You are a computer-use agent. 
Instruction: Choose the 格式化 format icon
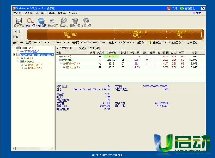coord(64,22)
